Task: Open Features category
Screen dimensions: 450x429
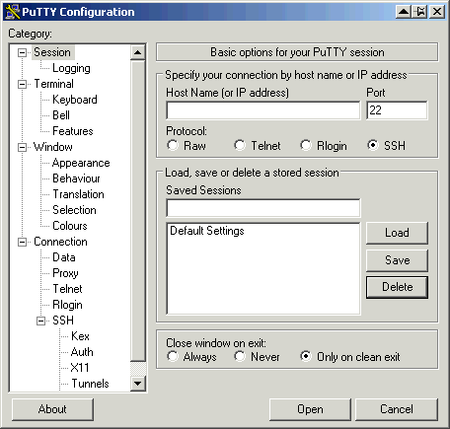Action: (x=73, y=131)
